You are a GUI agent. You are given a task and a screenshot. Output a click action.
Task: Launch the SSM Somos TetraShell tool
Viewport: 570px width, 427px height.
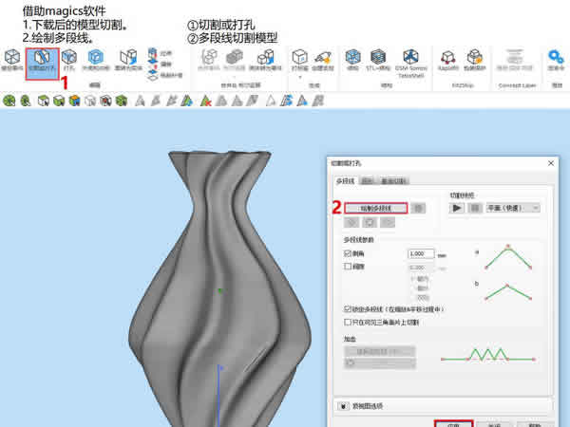point(411,62)
